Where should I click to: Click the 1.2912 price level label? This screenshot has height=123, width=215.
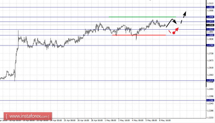pyautogui.click(x=210, y=29)
